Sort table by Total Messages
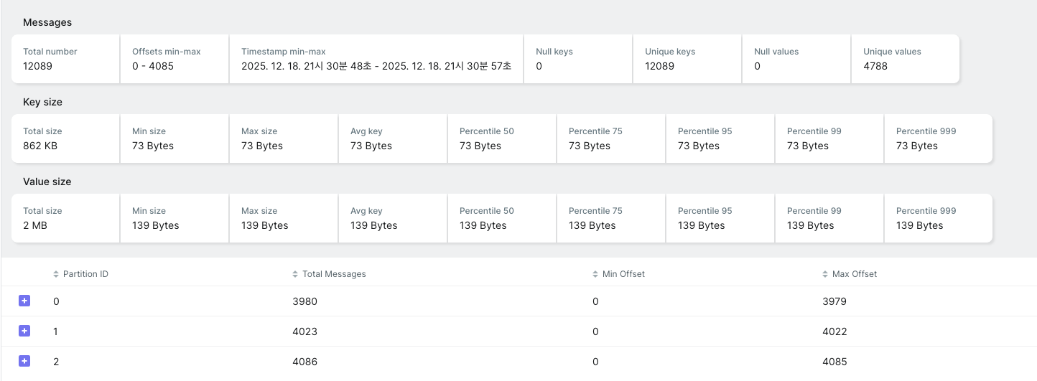This screenshot has height=381, width=1037. pos(329,274)
